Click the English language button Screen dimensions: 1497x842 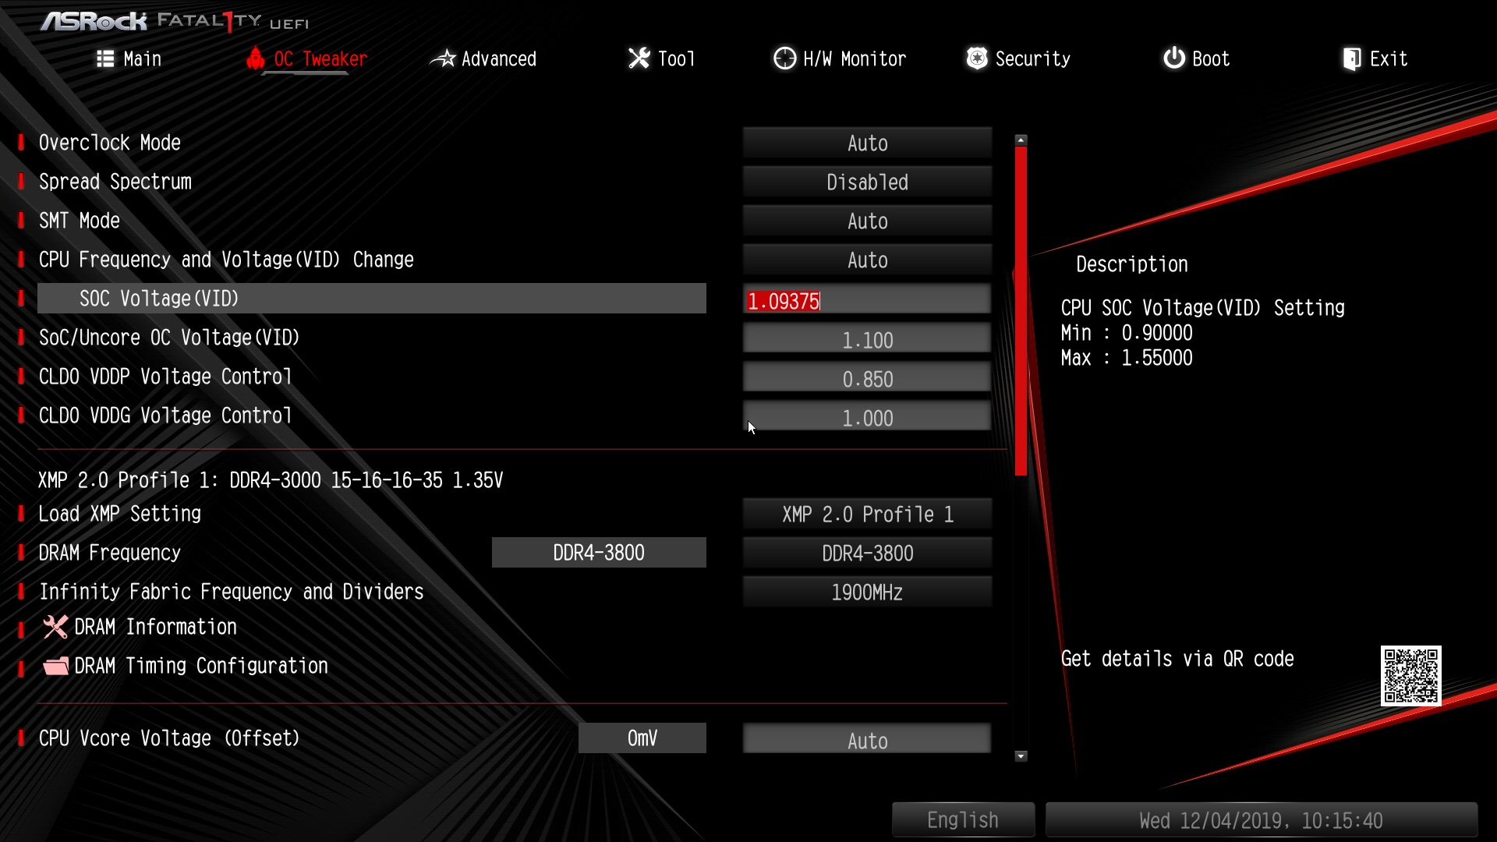click(963, 819)
